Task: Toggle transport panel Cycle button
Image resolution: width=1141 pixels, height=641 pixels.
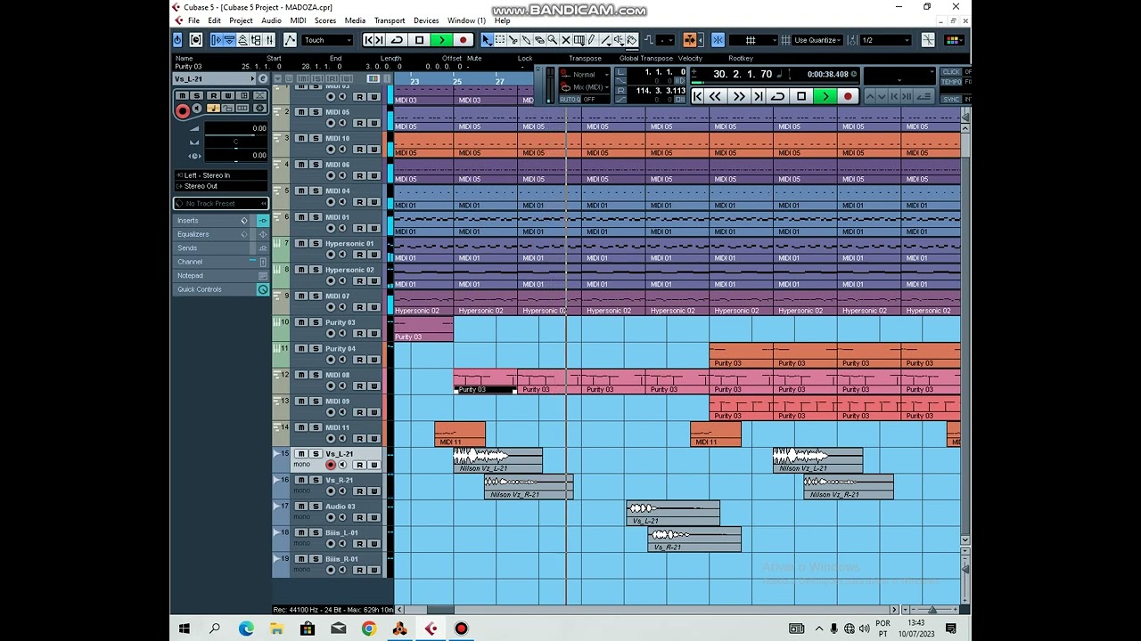Action: (778, 96)
